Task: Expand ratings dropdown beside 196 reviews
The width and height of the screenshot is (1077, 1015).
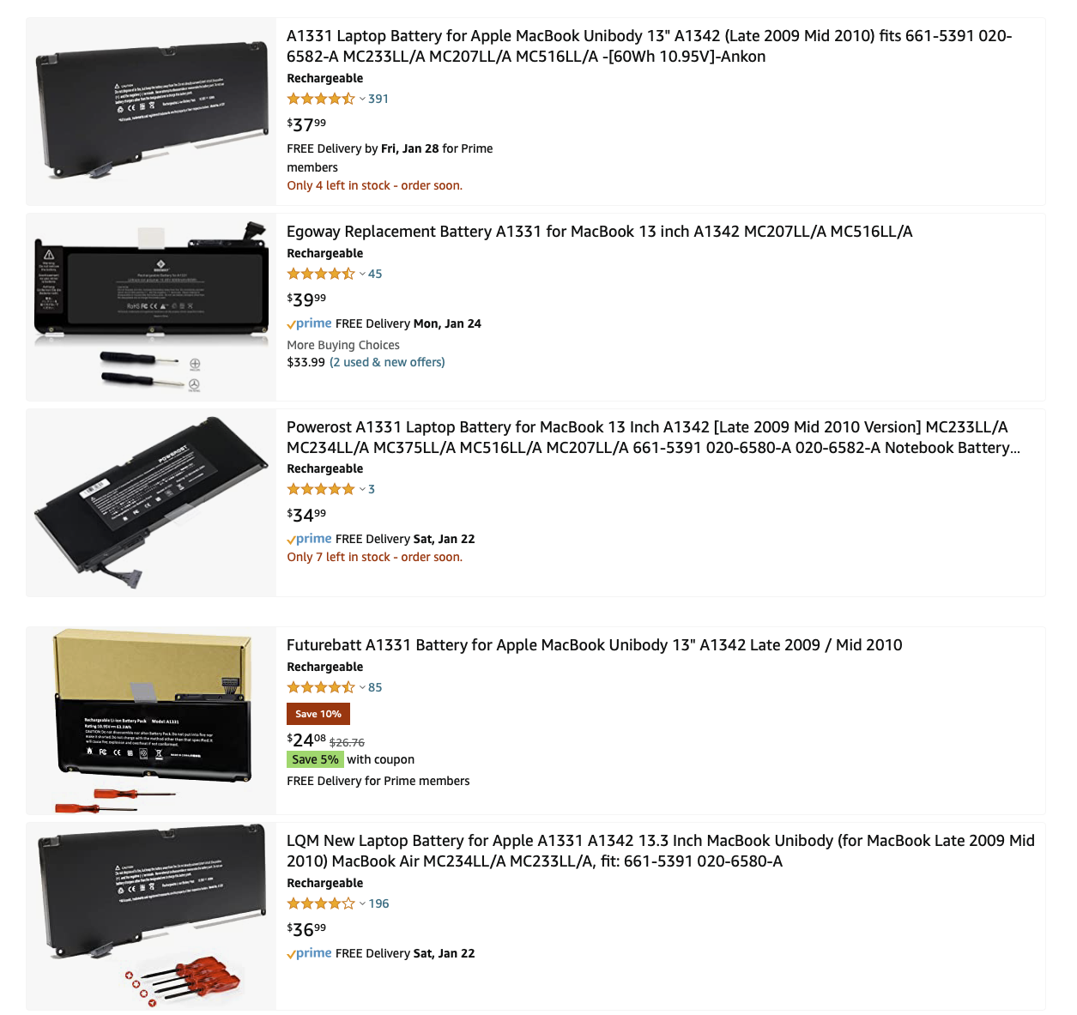Action: click(362, 903)
